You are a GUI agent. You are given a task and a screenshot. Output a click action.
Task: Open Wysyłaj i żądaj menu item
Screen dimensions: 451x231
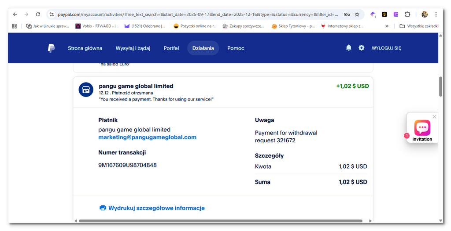point(133,48)
